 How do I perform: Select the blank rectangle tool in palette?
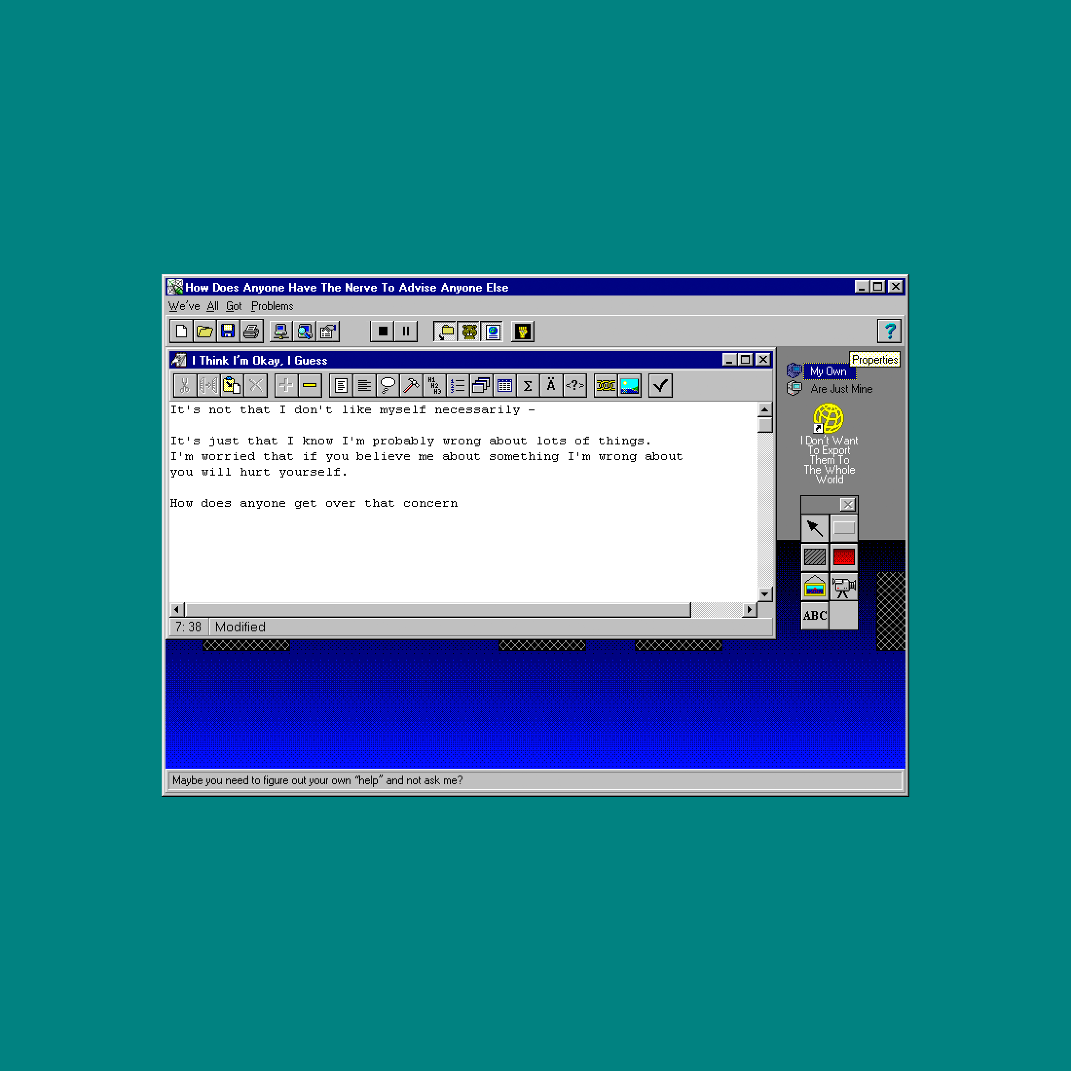pos(844,528)
